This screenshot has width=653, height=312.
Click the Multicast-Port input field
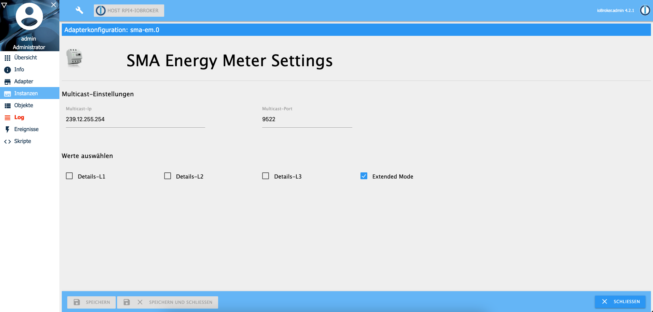[307, 119]
